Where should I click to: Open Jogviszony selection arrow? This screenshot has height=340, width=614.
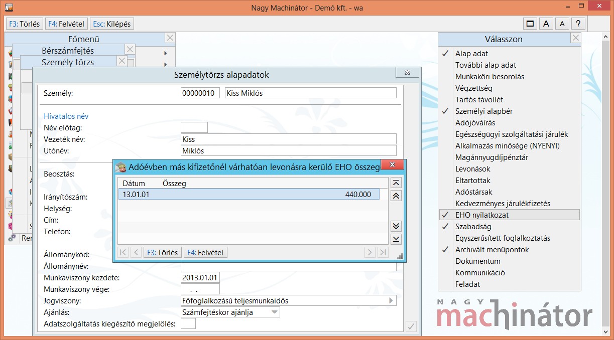pyautogui.click(x=391, y=301)
